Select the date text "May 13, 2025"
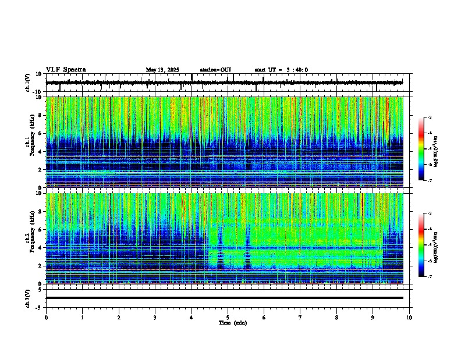Screen dimensions: 461x356 [162, 70]
